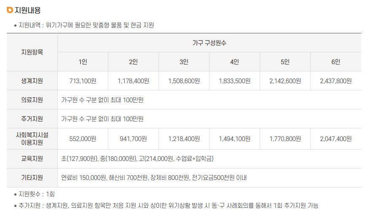365x212 pixels.
Task: Click the orange icon beside 지원내용 heading
Action: tap(10, 10)
